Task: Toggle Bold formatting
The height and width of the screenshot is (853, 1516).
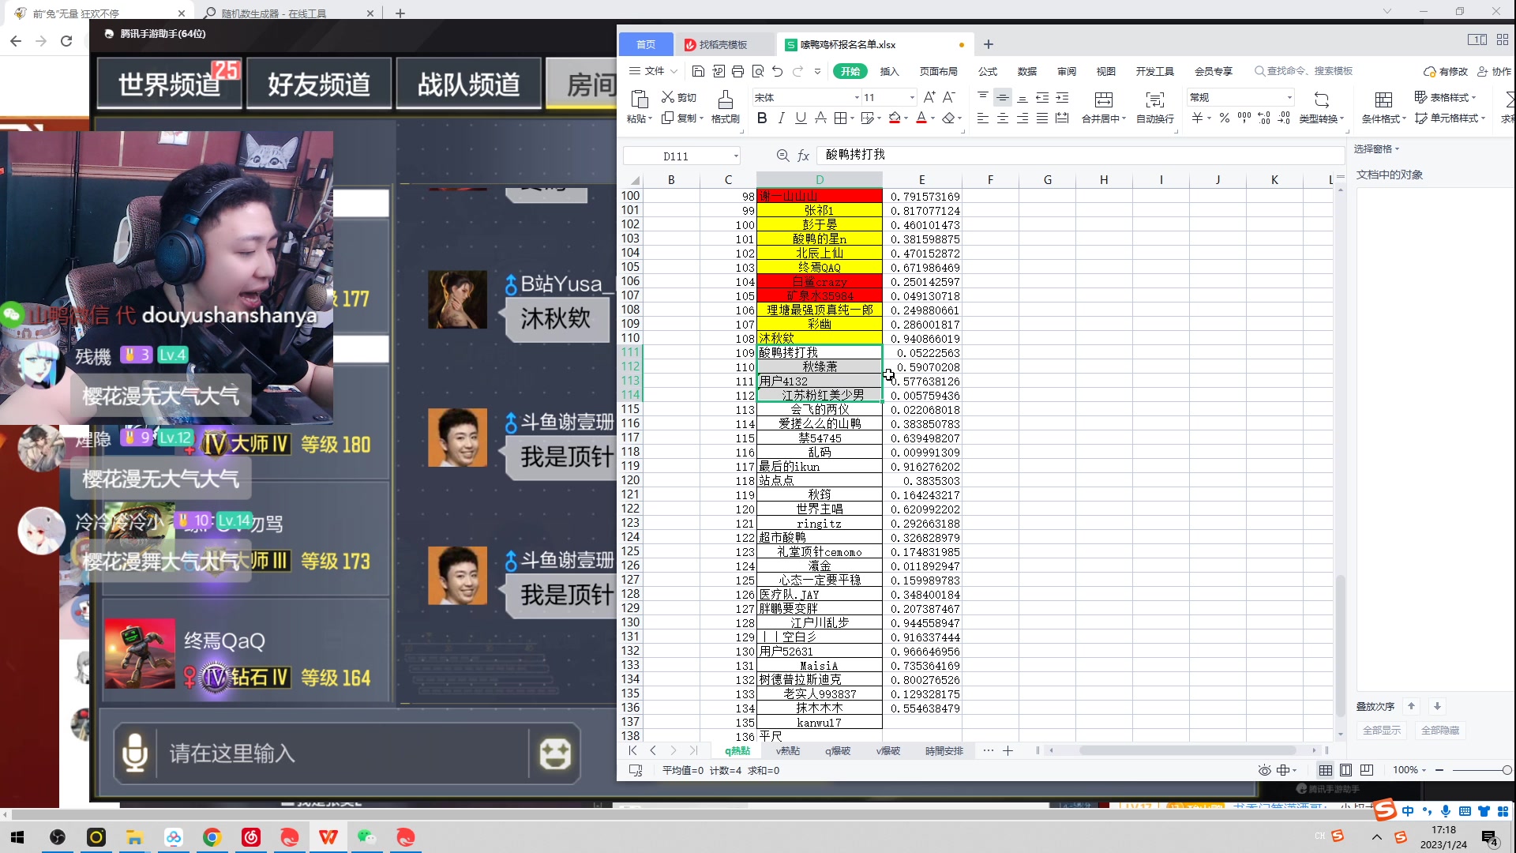Action: click(762, 118)
